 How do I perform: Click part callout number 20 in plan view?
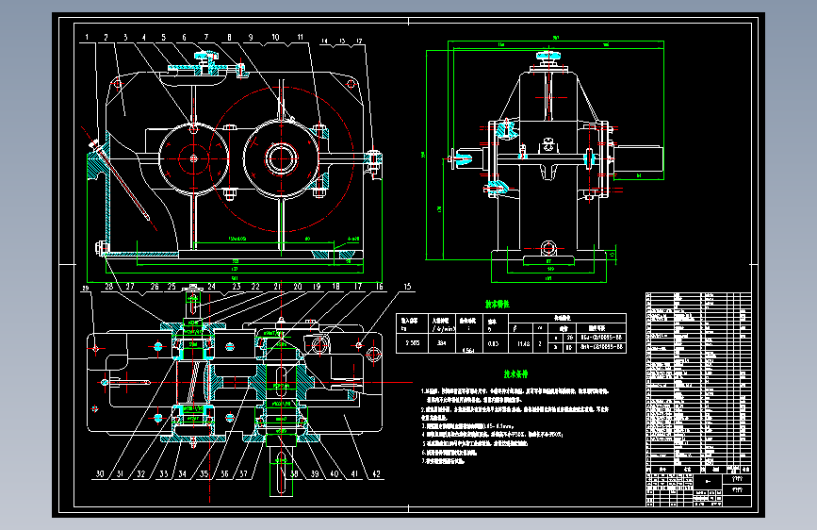coord(298,287)
